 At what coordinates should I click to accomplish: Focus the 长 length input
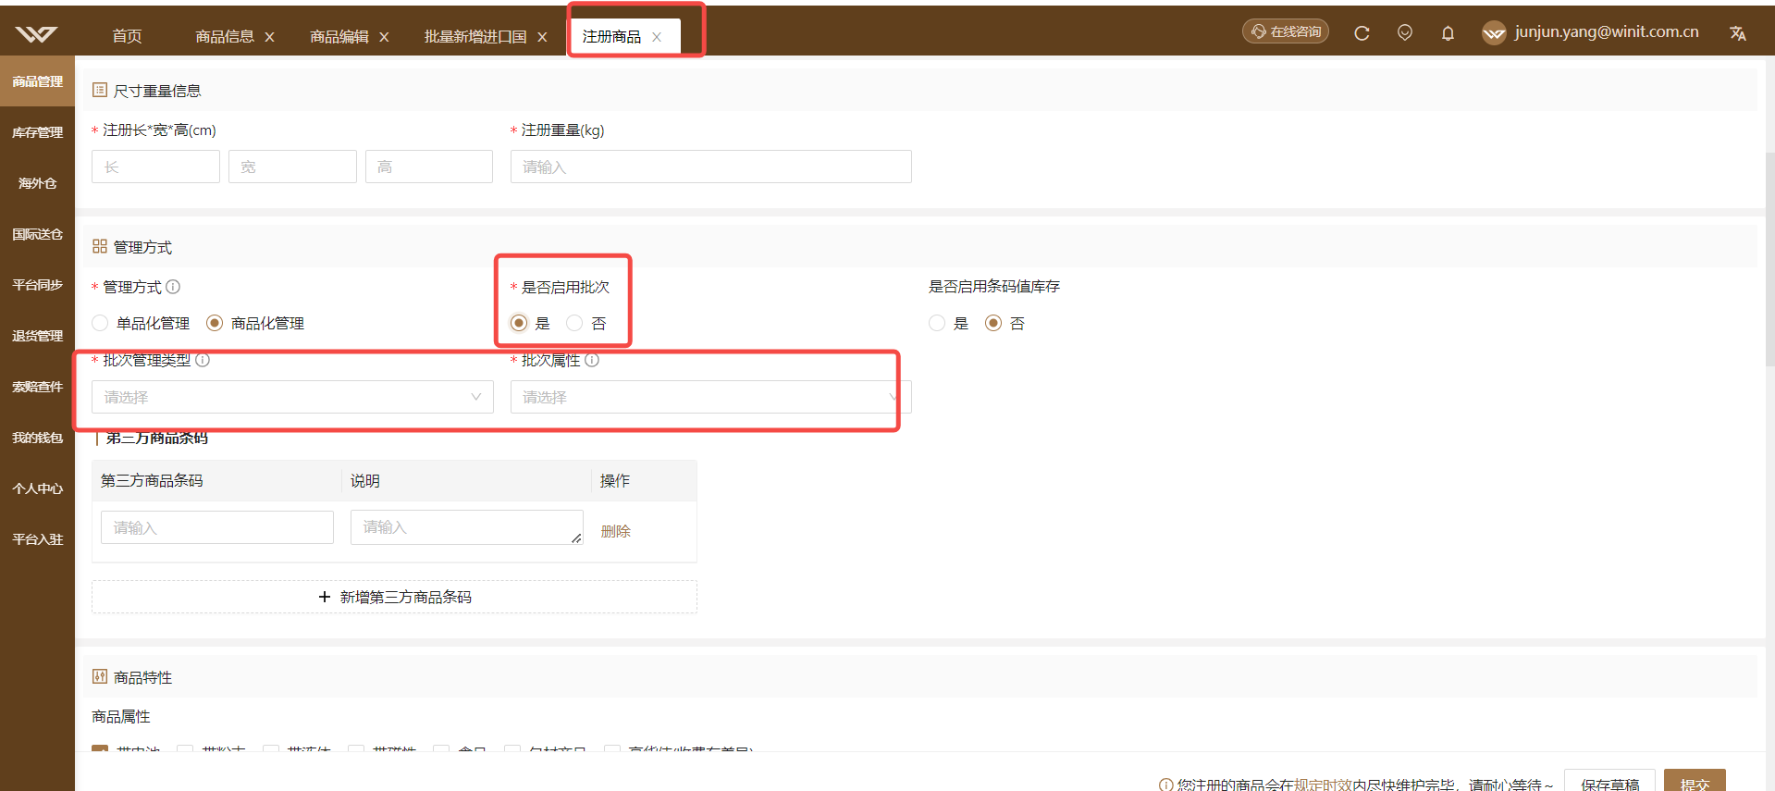pyautogui.click(x=155, y=167)
